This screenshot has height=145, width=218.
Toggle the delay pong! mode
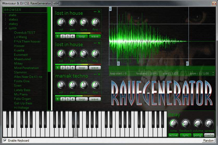click(198, 135)
